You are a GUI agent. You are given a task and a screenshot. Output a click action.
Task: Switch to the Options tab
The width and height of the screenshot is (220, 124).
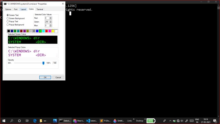[8, 9]
